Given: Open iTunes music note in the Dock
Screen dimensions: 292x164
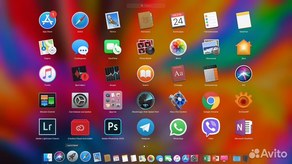Looking at the screenshot, I should pyautogui.click(x=177, y=158).
